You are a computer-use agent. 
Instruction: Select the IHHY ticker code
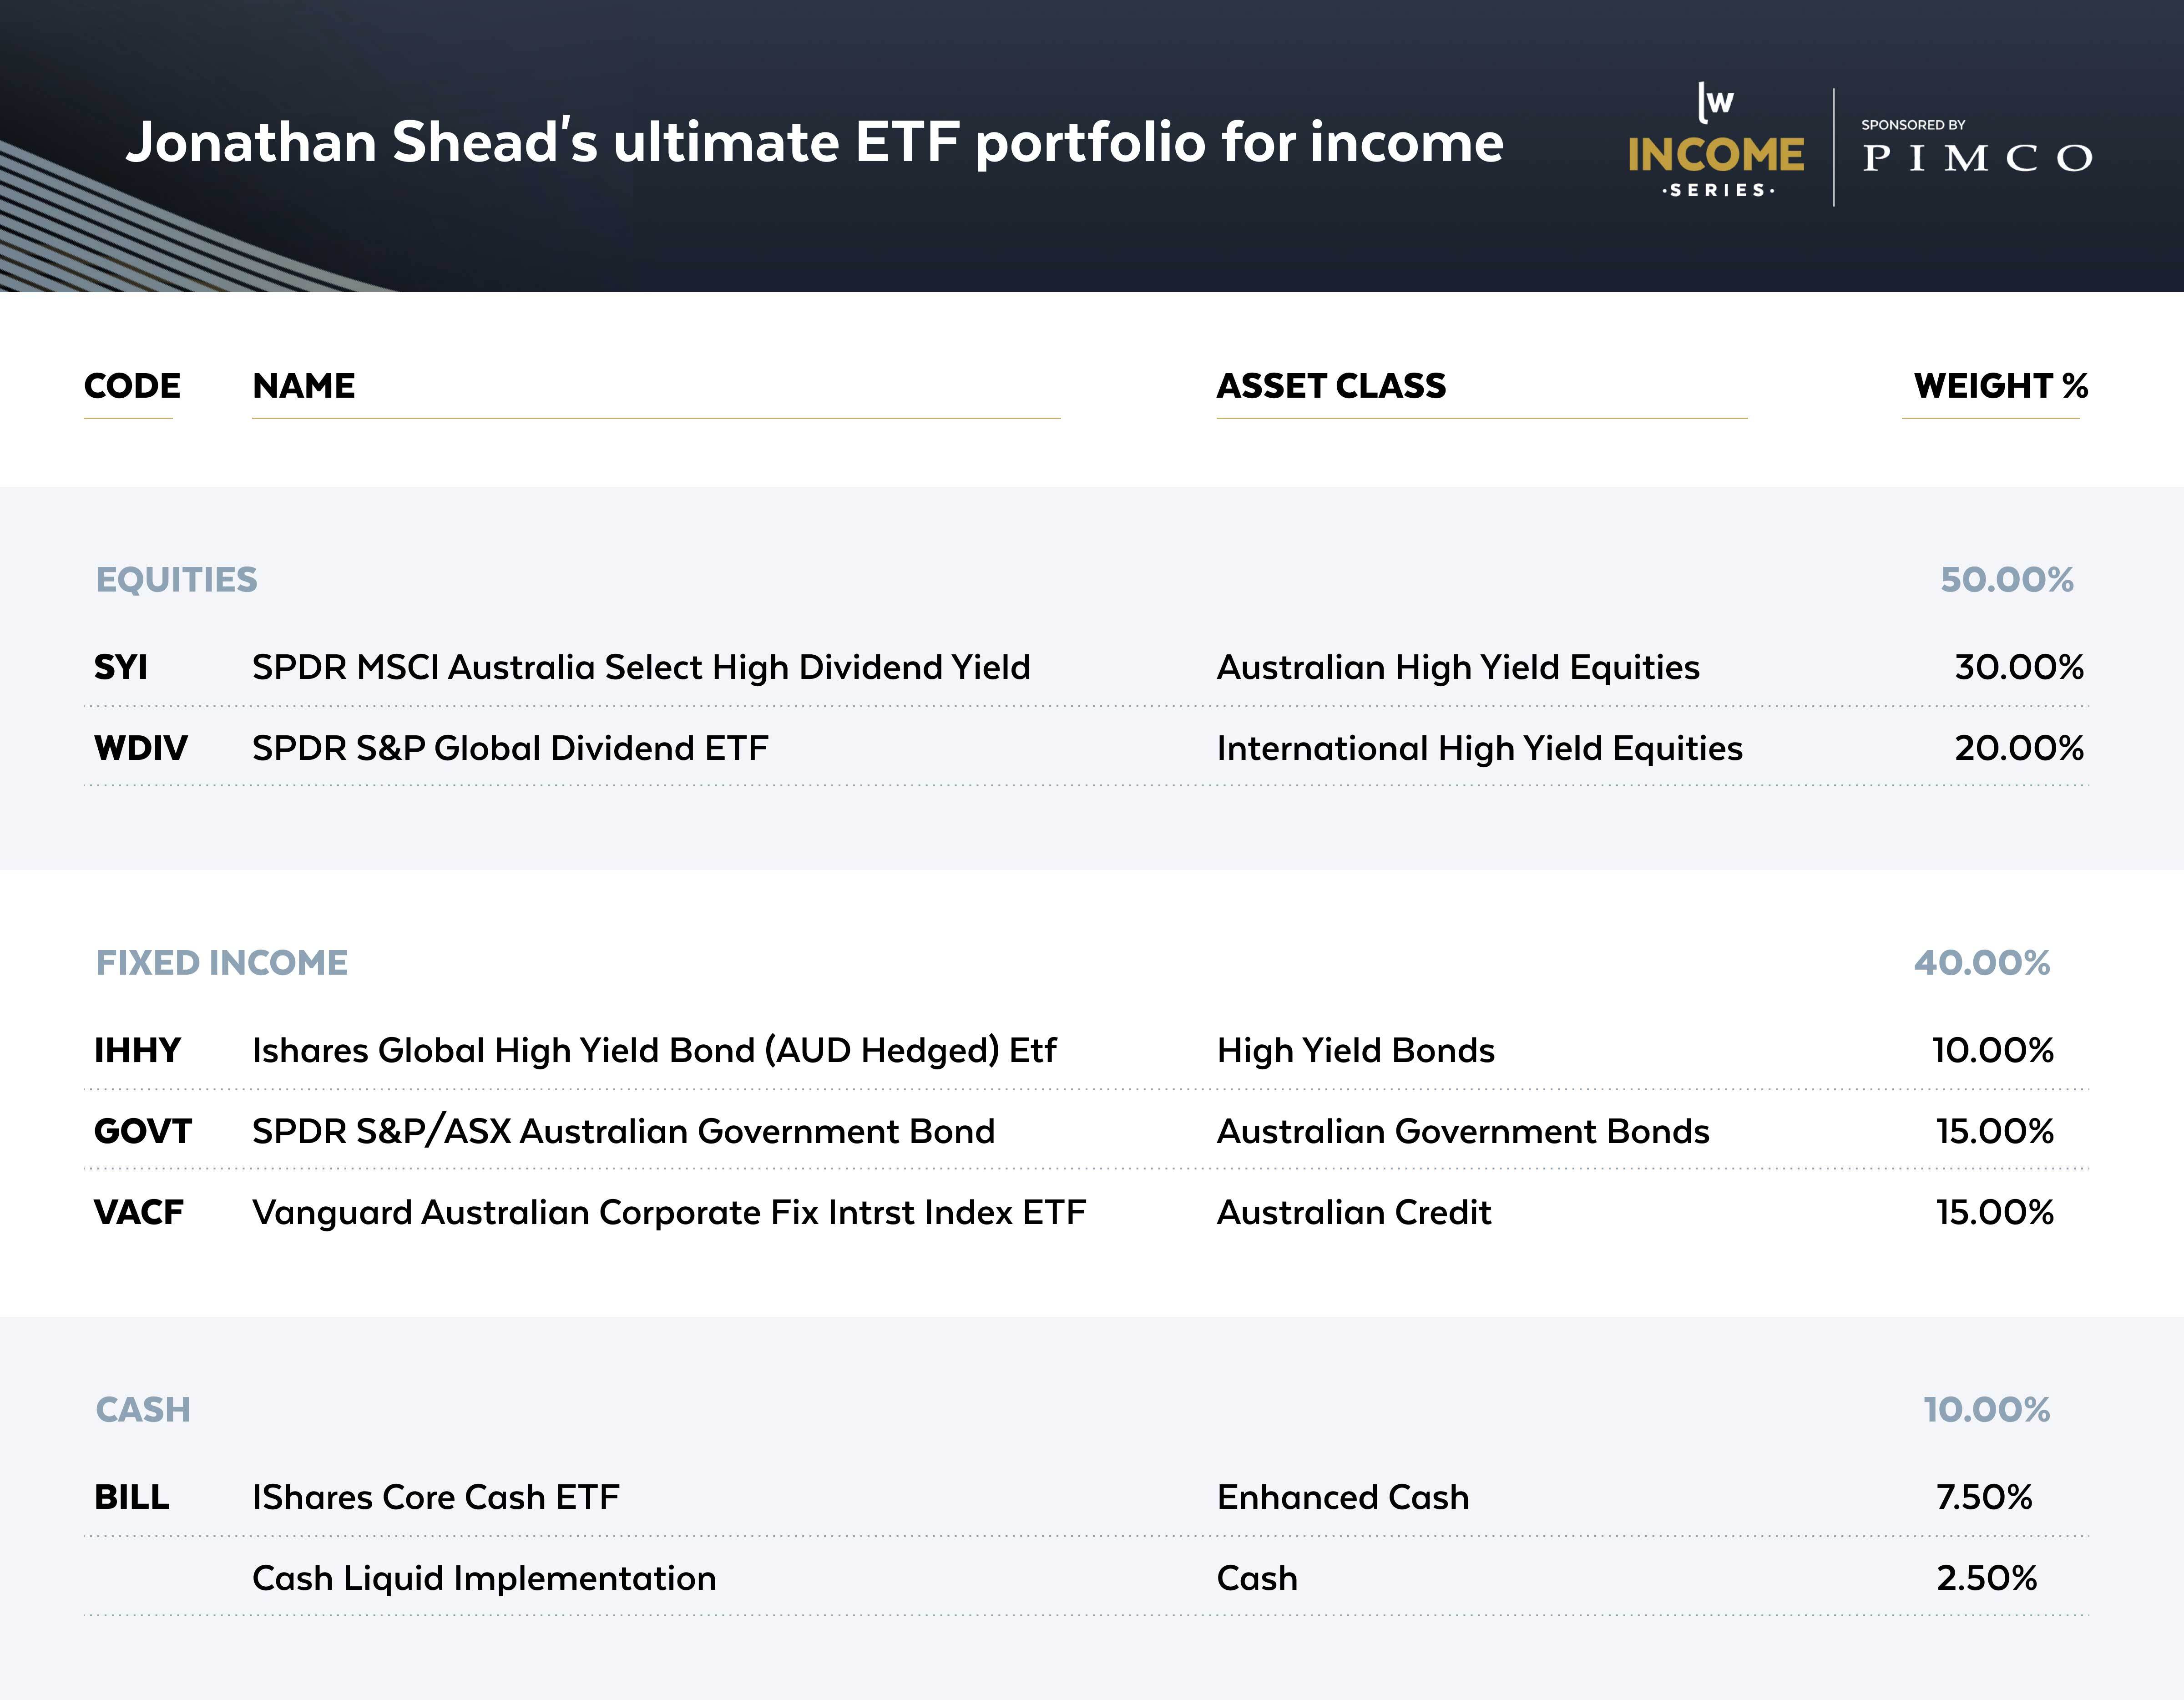(137, 1050)
